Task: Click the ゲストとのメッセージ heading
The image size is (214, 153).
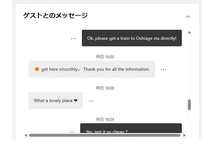Action: [x=55, y=15]
